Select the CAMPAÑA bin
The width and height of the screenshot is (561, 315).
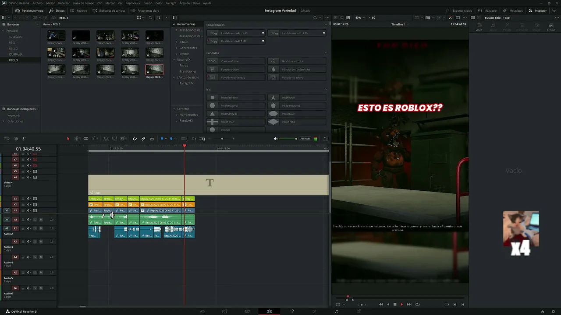[16, 54]
